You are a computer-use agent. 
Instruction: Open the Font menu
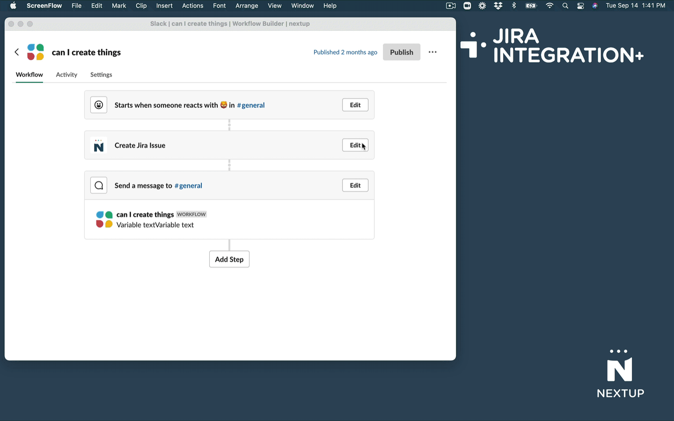[x=219, y=6]
